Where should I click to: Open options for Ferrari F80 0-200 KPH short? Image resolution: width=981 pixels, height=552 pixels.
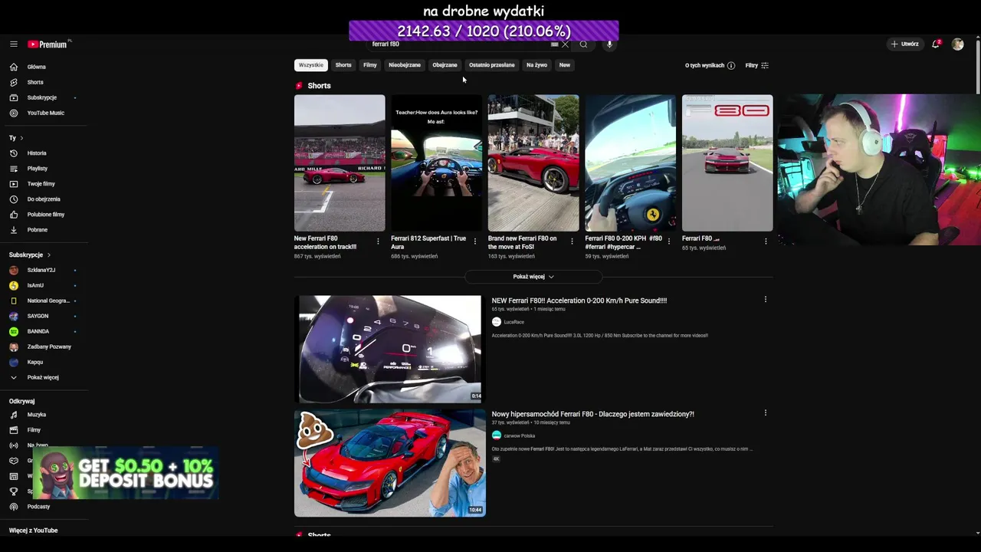[x=668, y=242]
